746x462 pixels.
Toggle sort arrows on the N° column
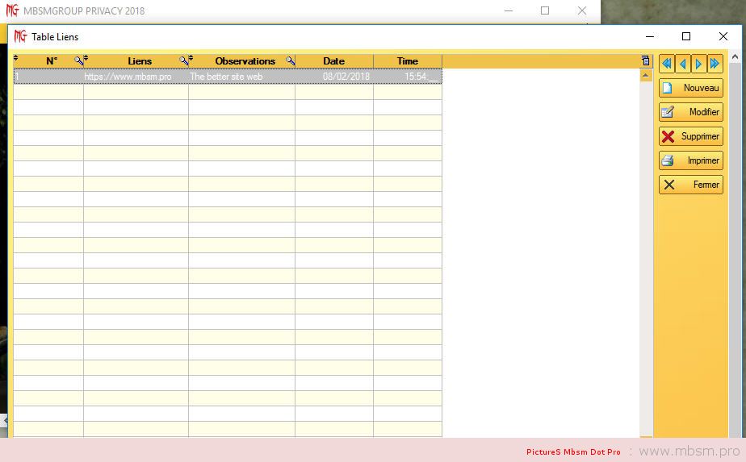point(16,58)
